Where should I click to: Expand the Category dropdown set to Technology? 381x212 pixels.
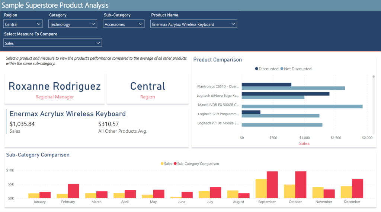[73, 24]
